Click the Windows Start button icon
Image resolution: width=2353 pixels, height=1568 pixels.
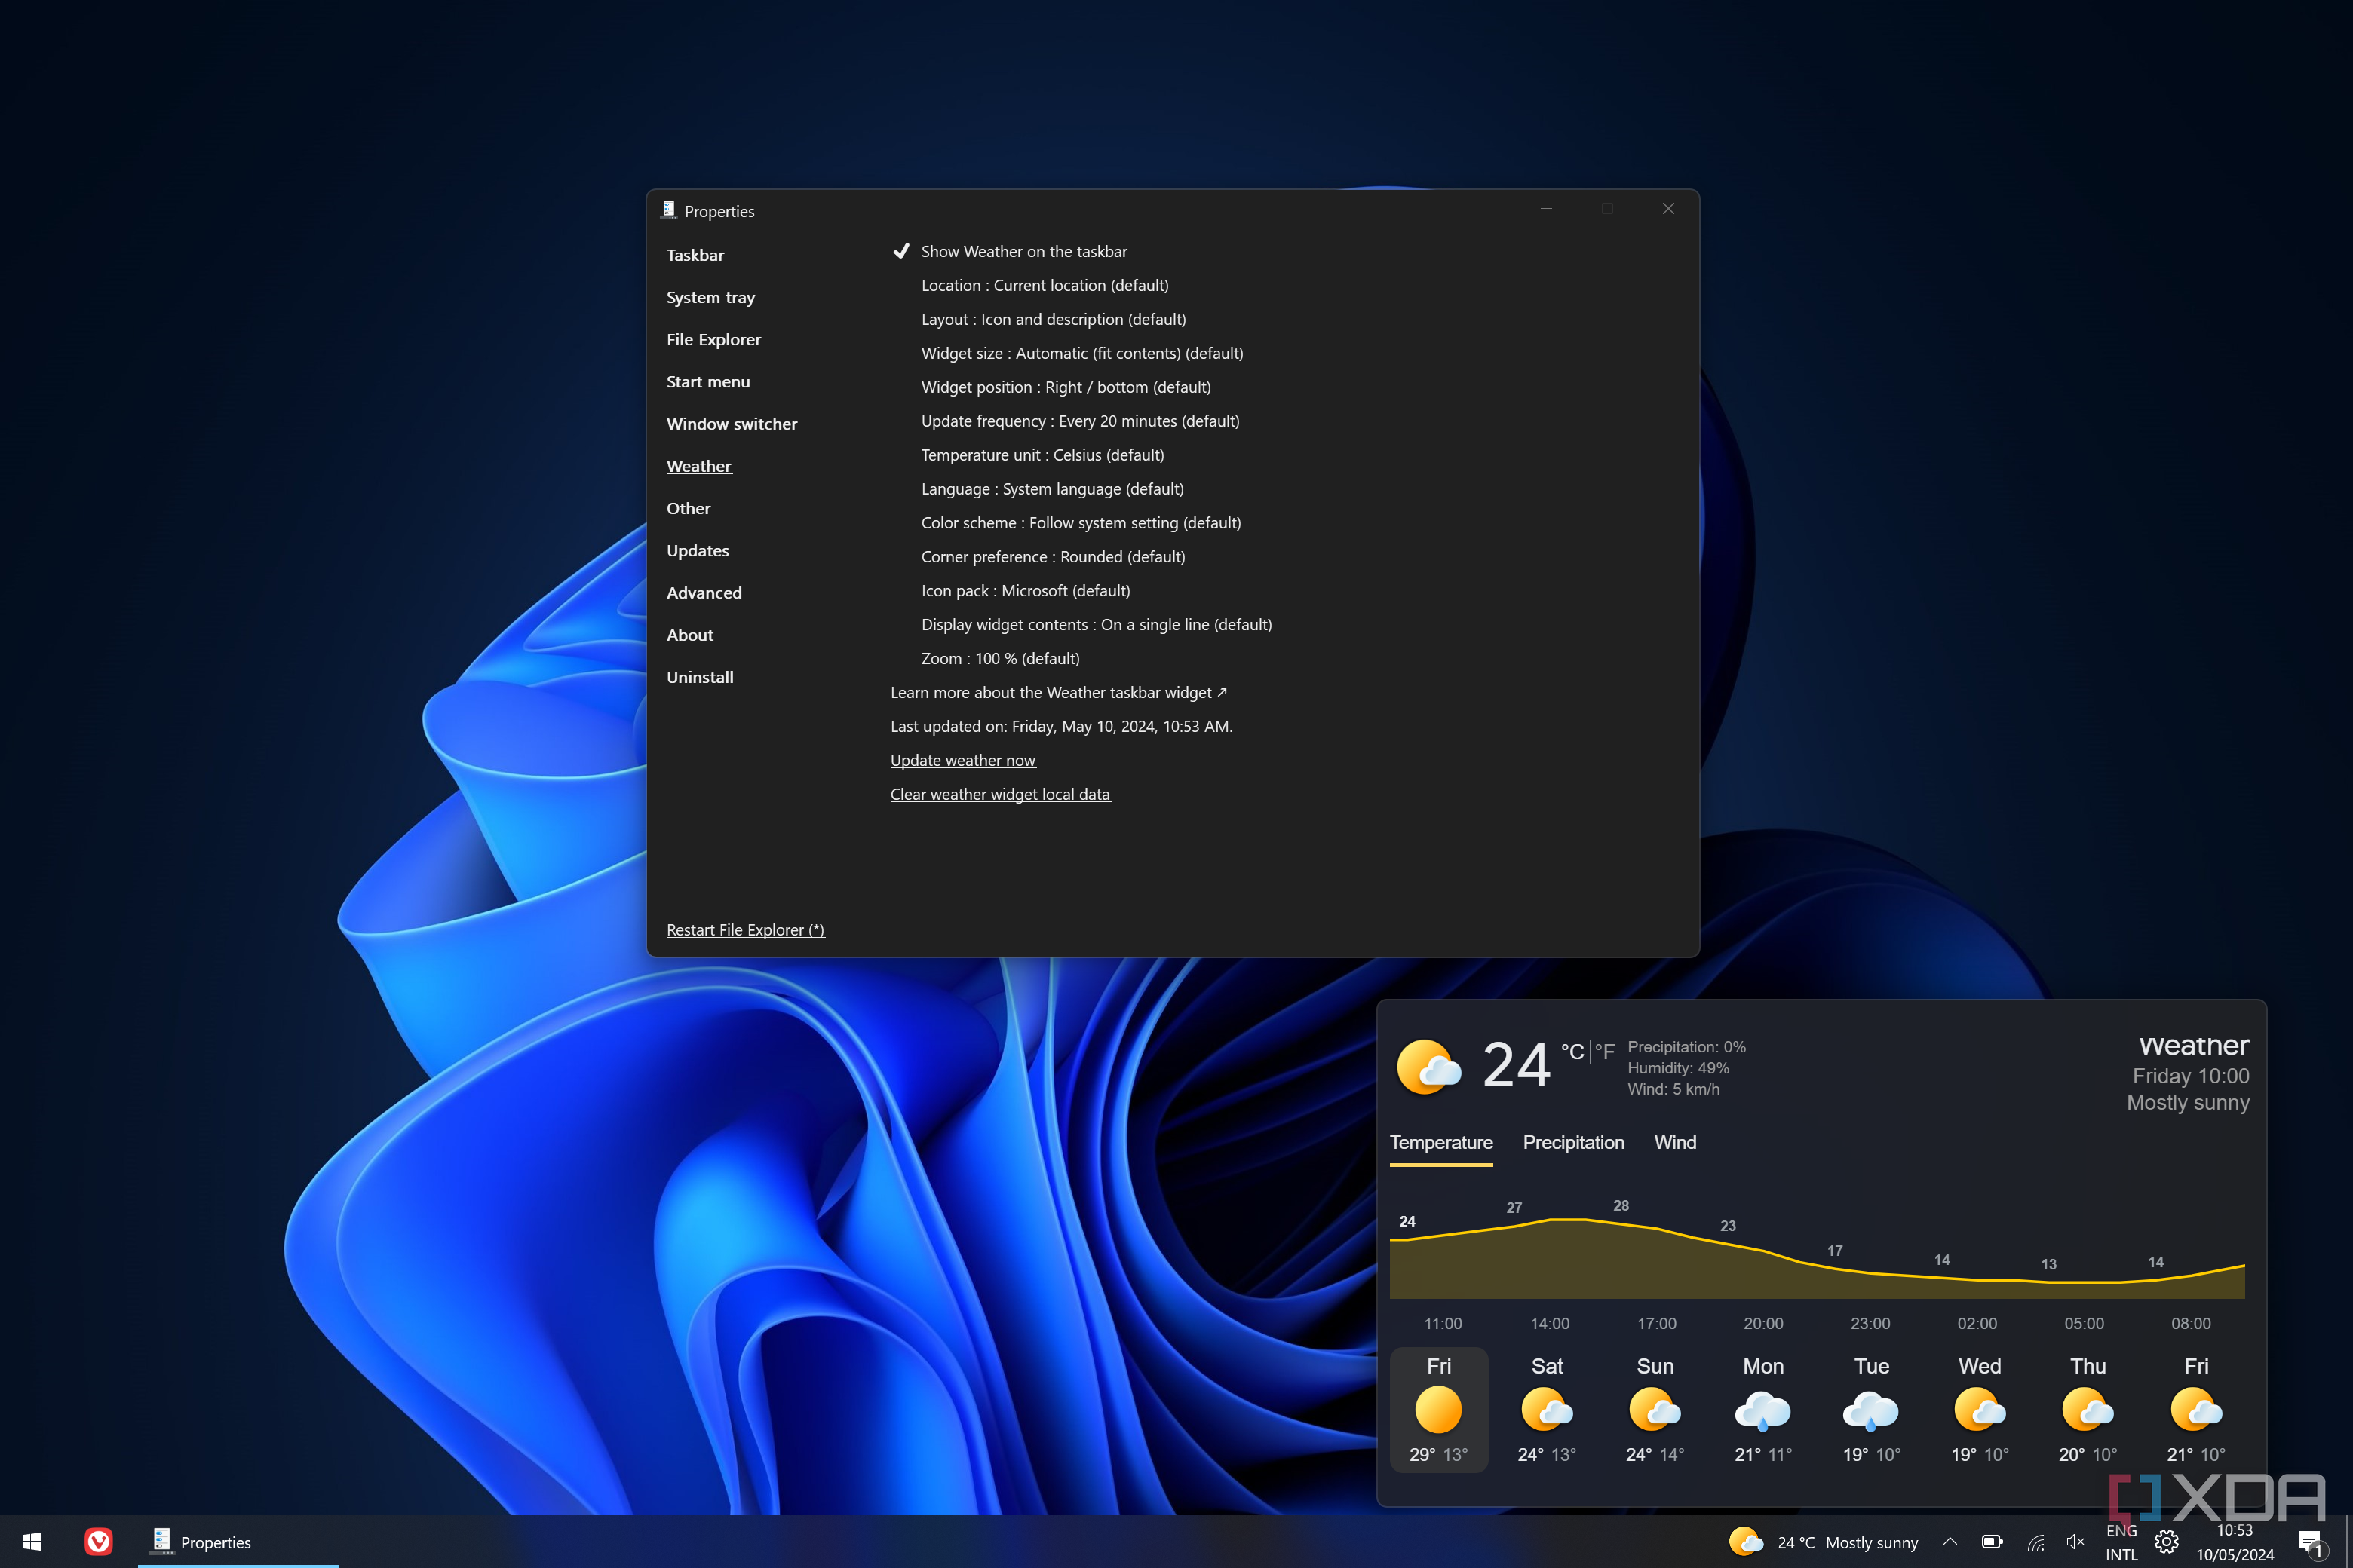pyautogui.click(x=31, y=1542)
